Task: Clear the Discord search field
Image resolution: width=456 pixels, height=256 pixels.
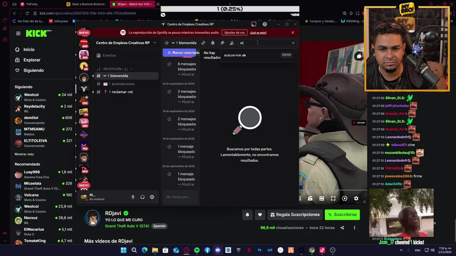Action: point(293,43)
